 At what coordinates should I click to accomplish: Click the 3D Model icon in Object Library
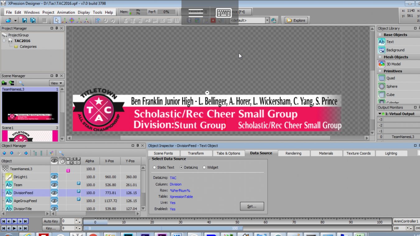382,64
